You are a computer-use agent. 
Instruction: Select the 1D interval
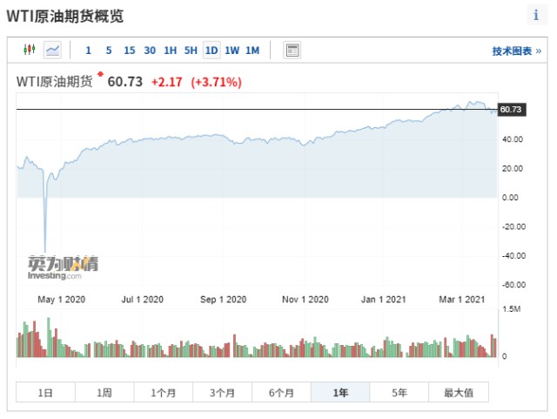211,51
